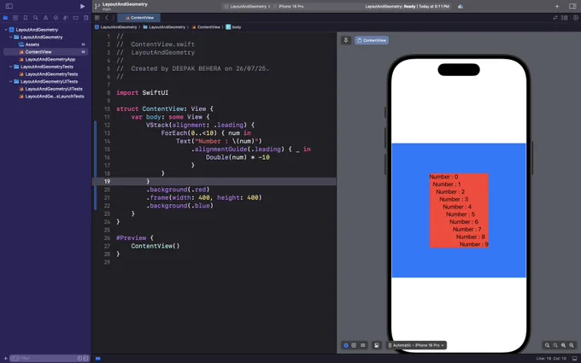Open the Find navigator magnifier icon
This screenshot has height=363, width=581.
[35, 18]
